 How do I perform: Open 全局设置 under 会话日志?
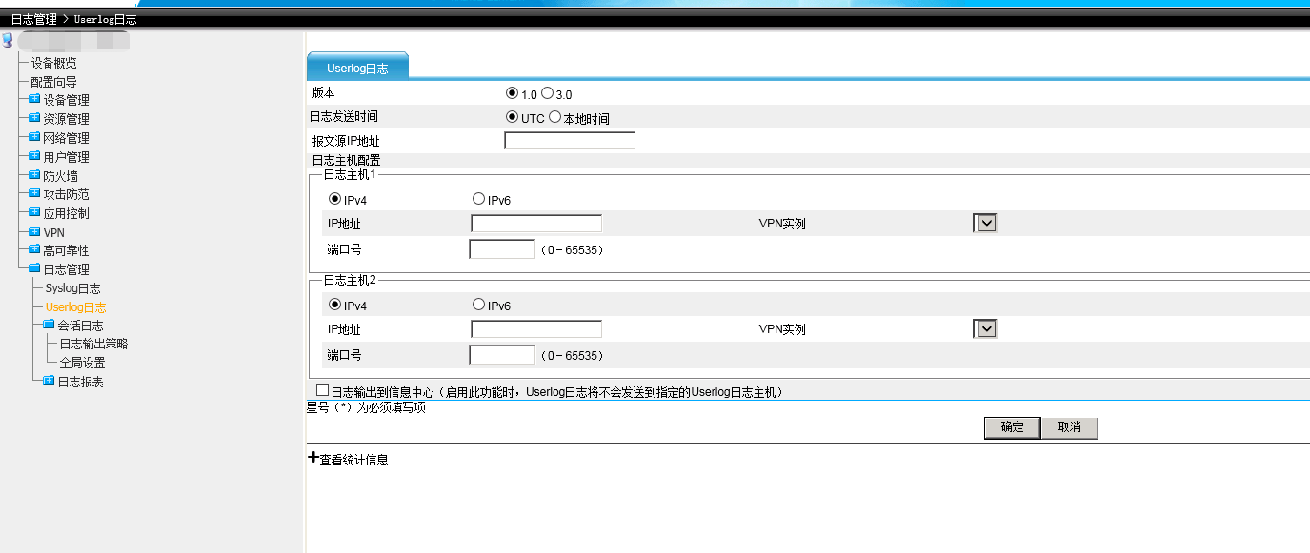coord(82,363)
